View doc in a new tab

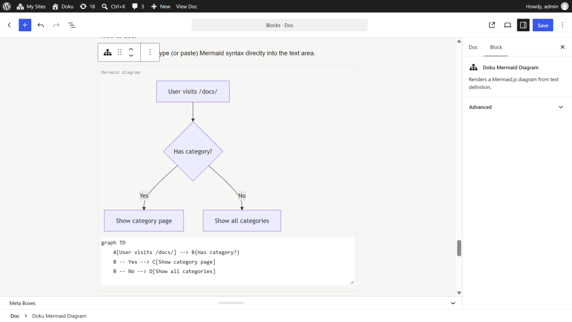492,25
